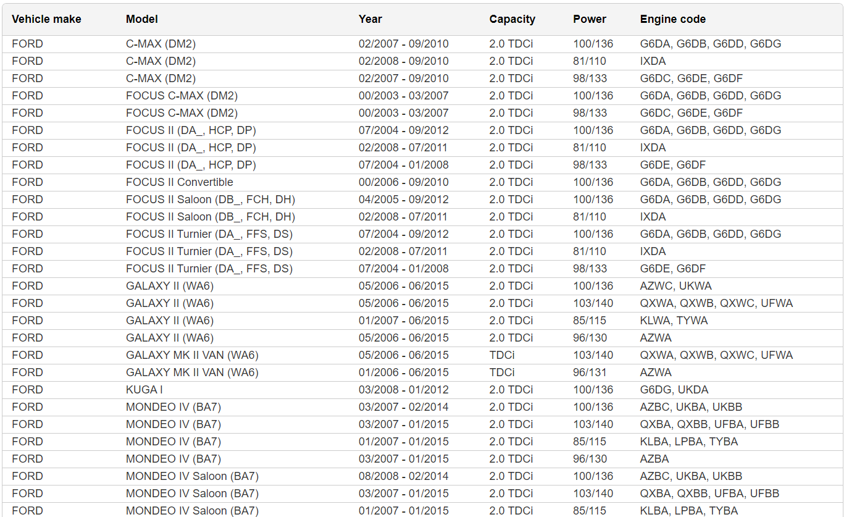Click the year range 04/2005 - 09/2012
The height and width of the screenshot is (517, 849).
click(403, 200)
